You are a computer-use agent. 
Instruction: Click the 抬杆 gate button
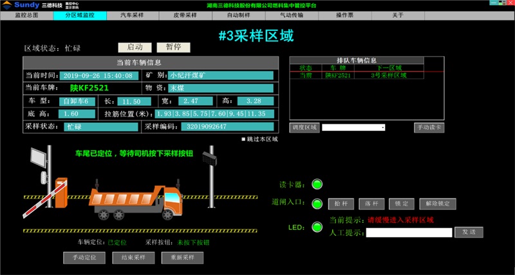coord(341,204)
